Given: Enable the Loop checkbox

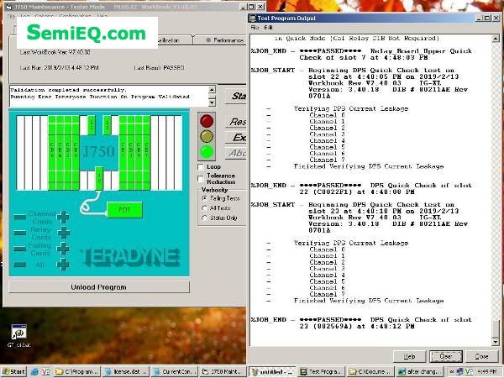Looking at the screenshot, I should [x=201, y=167].
